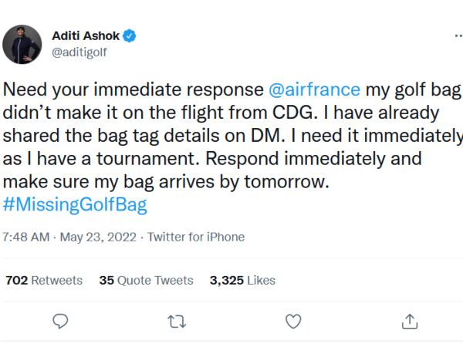The width and height of the screenshot is (463, 347).
Task: Open the #MissingGolfBag hashtag
Action: [x=75, y=207]
